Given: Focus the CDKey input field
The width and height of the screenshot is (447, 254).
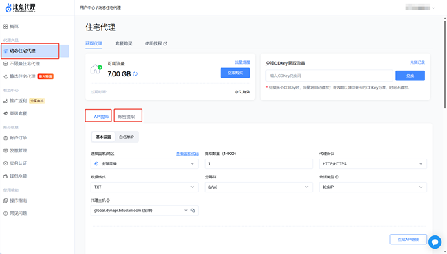Looking at the screenshot, I should coord(329,76).
